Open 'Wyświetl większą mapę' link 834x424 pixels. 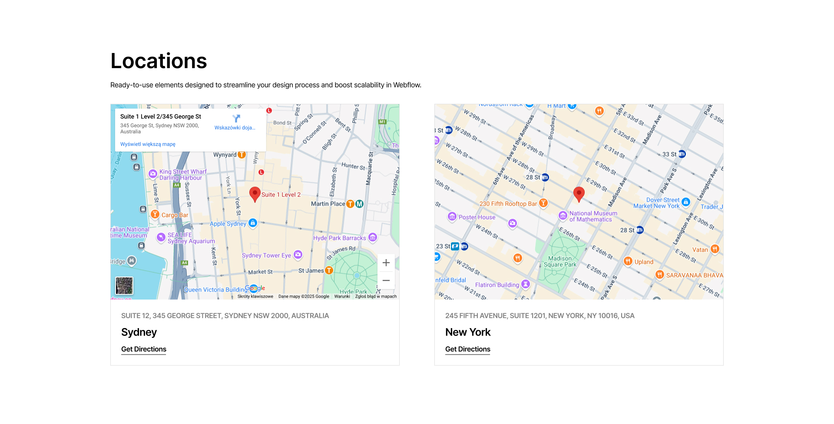tap(148, 144)
